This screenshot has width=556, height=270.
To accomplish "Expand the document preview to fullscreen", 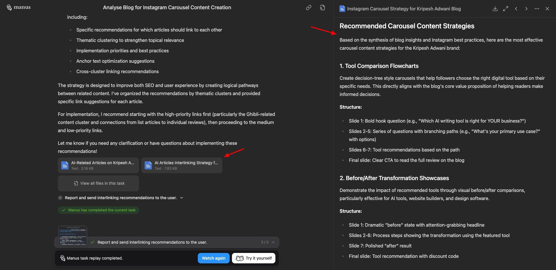I will 506,9.
